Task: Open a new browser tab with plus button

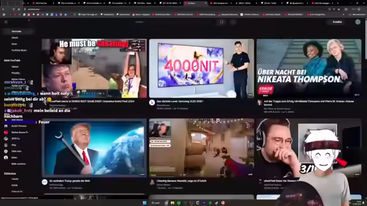Action: (338, 3)
